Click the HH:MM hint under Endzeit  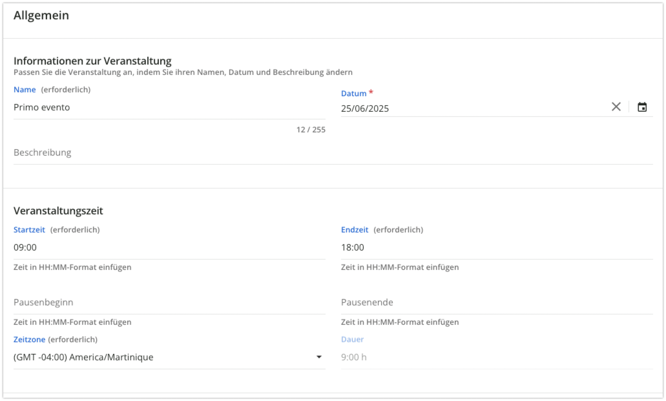[x=400, y=267]
